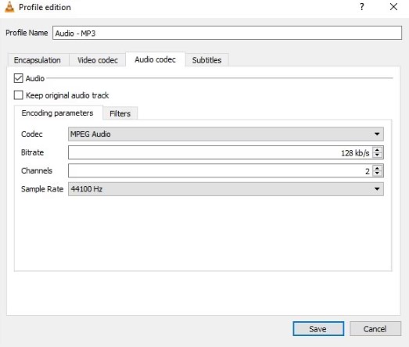Open the Video codec tab
Screen dimensions: 409x347
coord(98,60)
